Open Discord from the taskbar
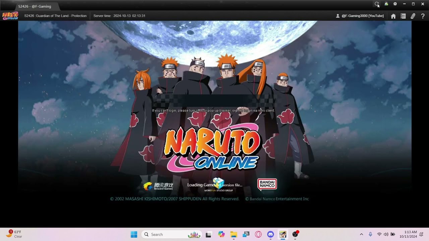Viewport: 429px width, 241px height. [270, 234]
